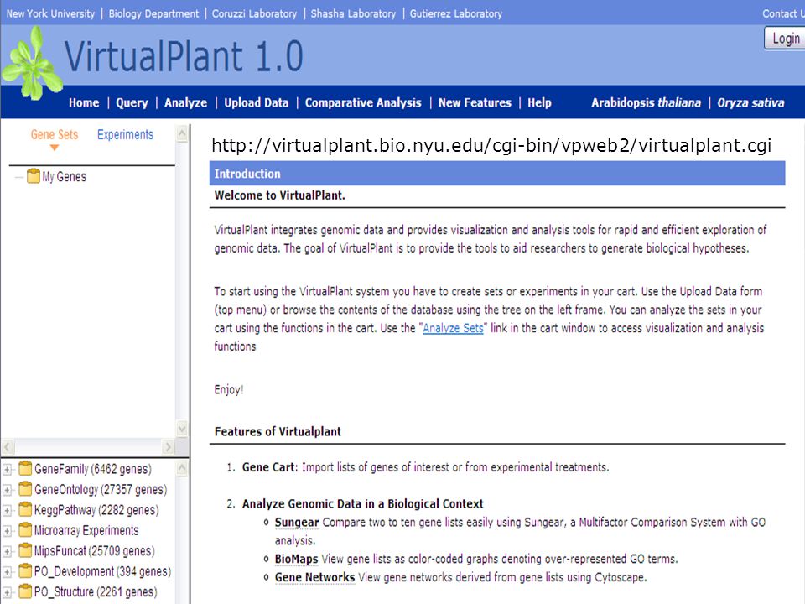Screen dimensions: 805x604
Task: Select KeggPathway (2282 genes) label
Action: coord(96,510)
